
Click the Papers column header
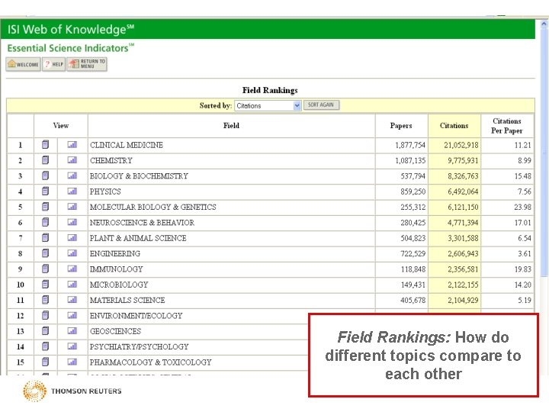pyautogui.click(x=401, y=125)
